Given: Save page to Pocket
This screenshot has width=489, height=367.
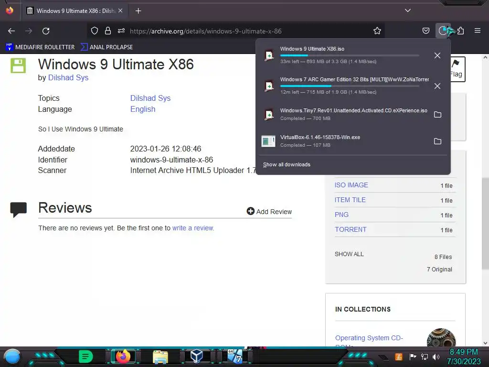Looking at the screenshot, I should click(425, 31).
